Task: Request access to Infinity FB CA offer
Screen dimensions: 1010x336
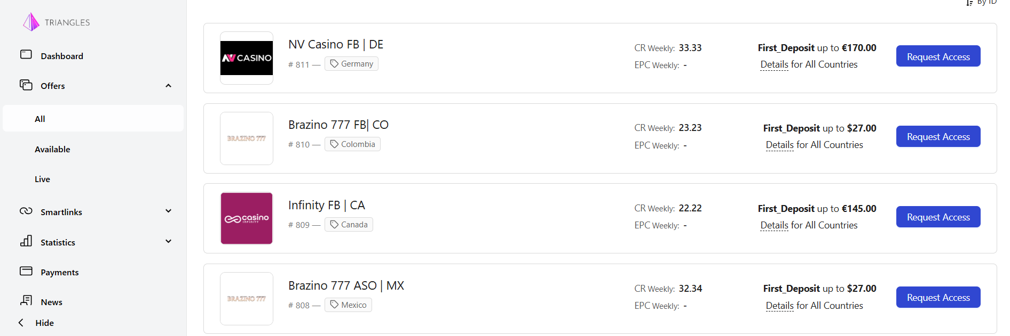Action: coord(938,217)
